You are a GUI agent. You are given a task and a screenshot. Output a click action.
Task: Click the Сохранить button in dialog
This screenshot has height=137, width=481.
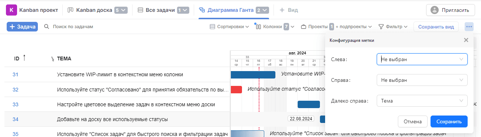[x=449, y=121]
